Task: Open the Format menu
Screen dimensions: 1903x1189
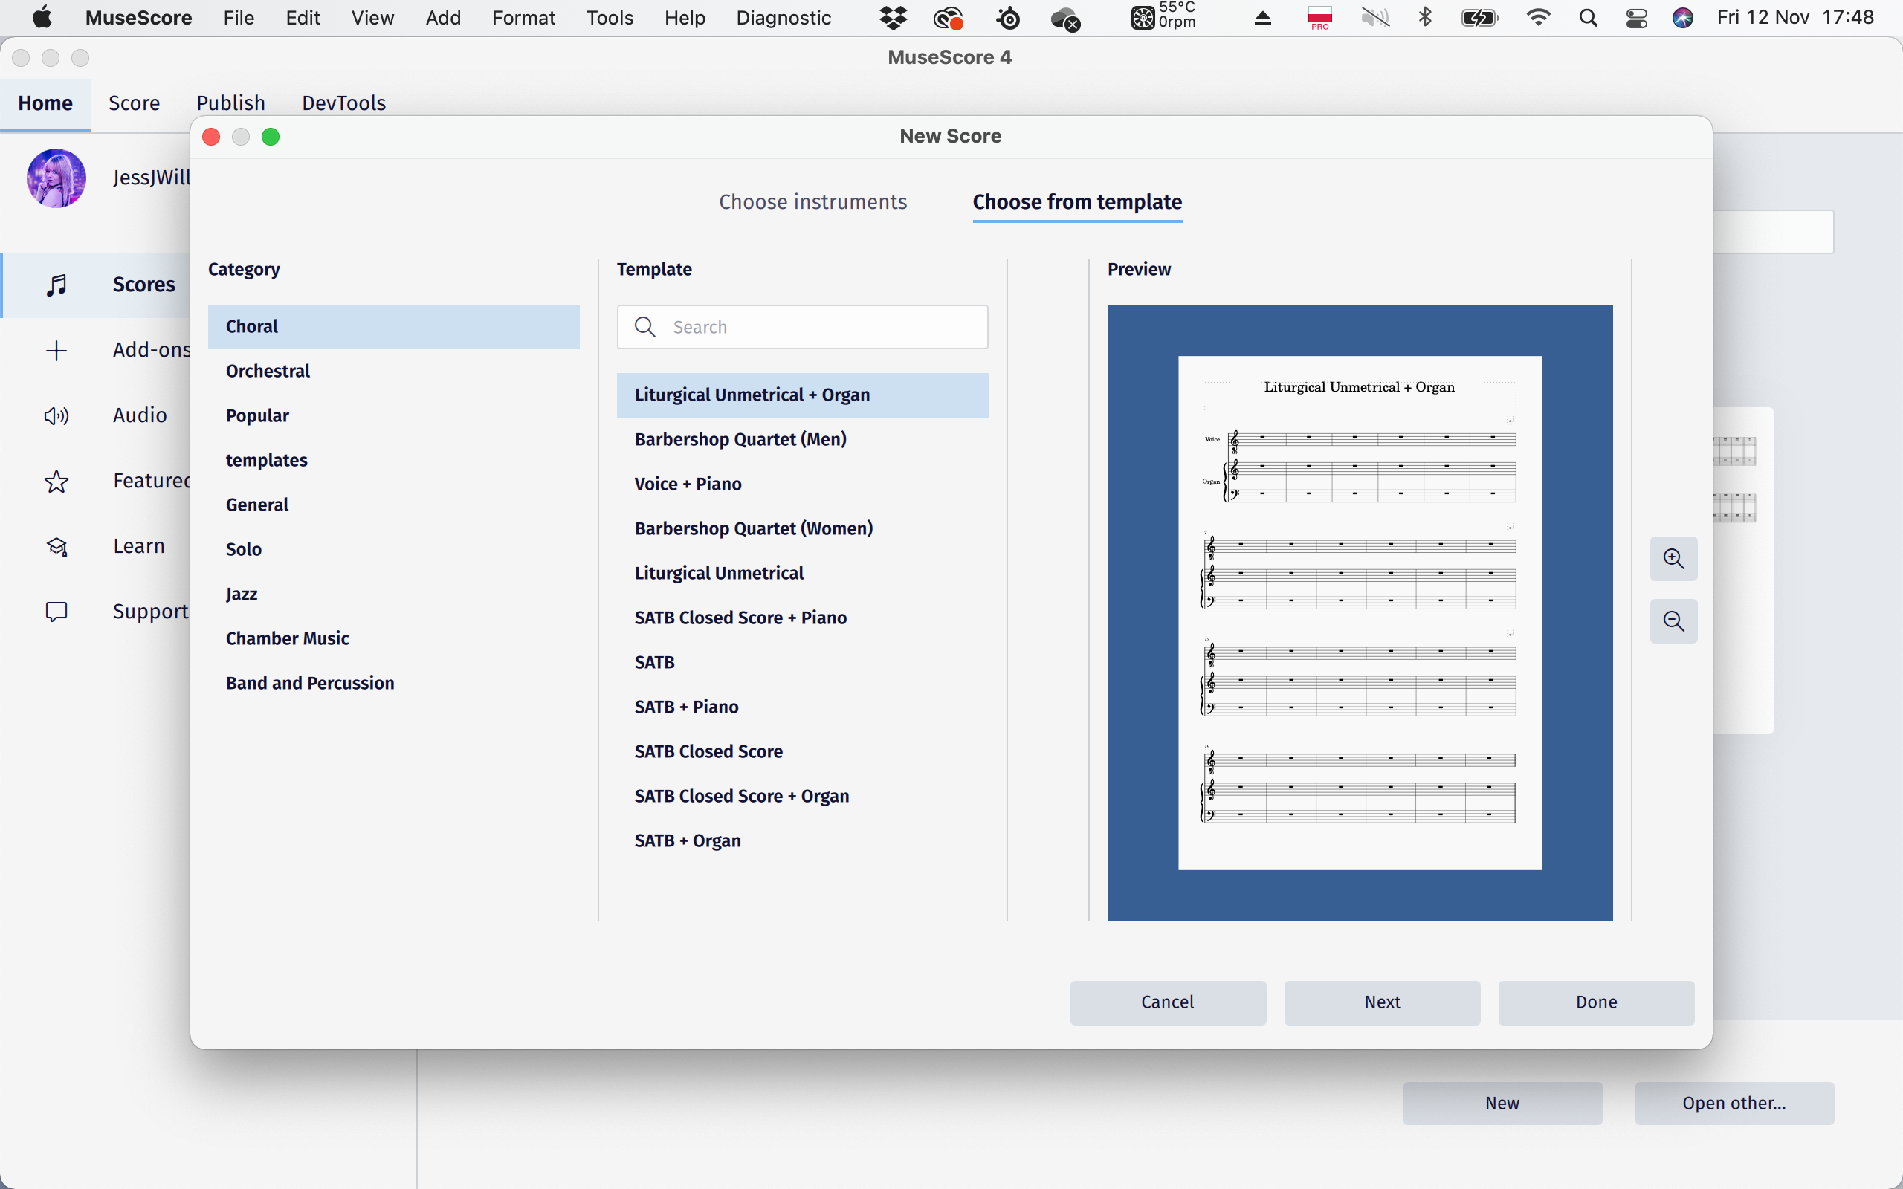Action: tap(523, 17)
